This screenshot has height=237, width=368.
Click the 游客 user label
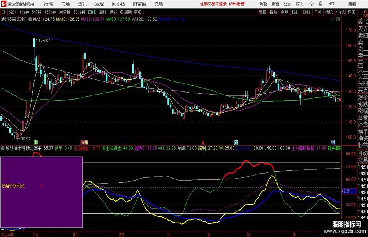tap(352, 4)
